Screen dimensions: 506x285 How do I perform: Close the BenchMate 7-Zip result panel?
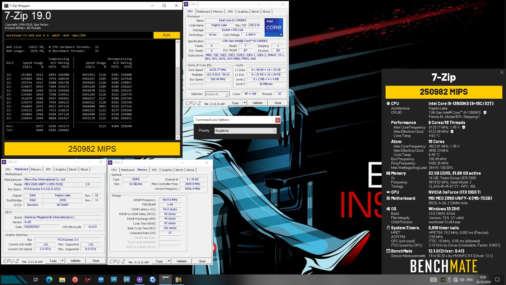(502, 72)
